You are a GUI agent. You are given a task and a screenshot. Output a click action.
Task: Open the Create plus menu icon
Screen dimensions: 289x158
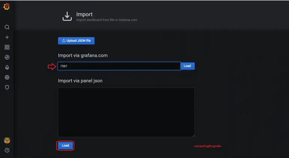point(7,37)
